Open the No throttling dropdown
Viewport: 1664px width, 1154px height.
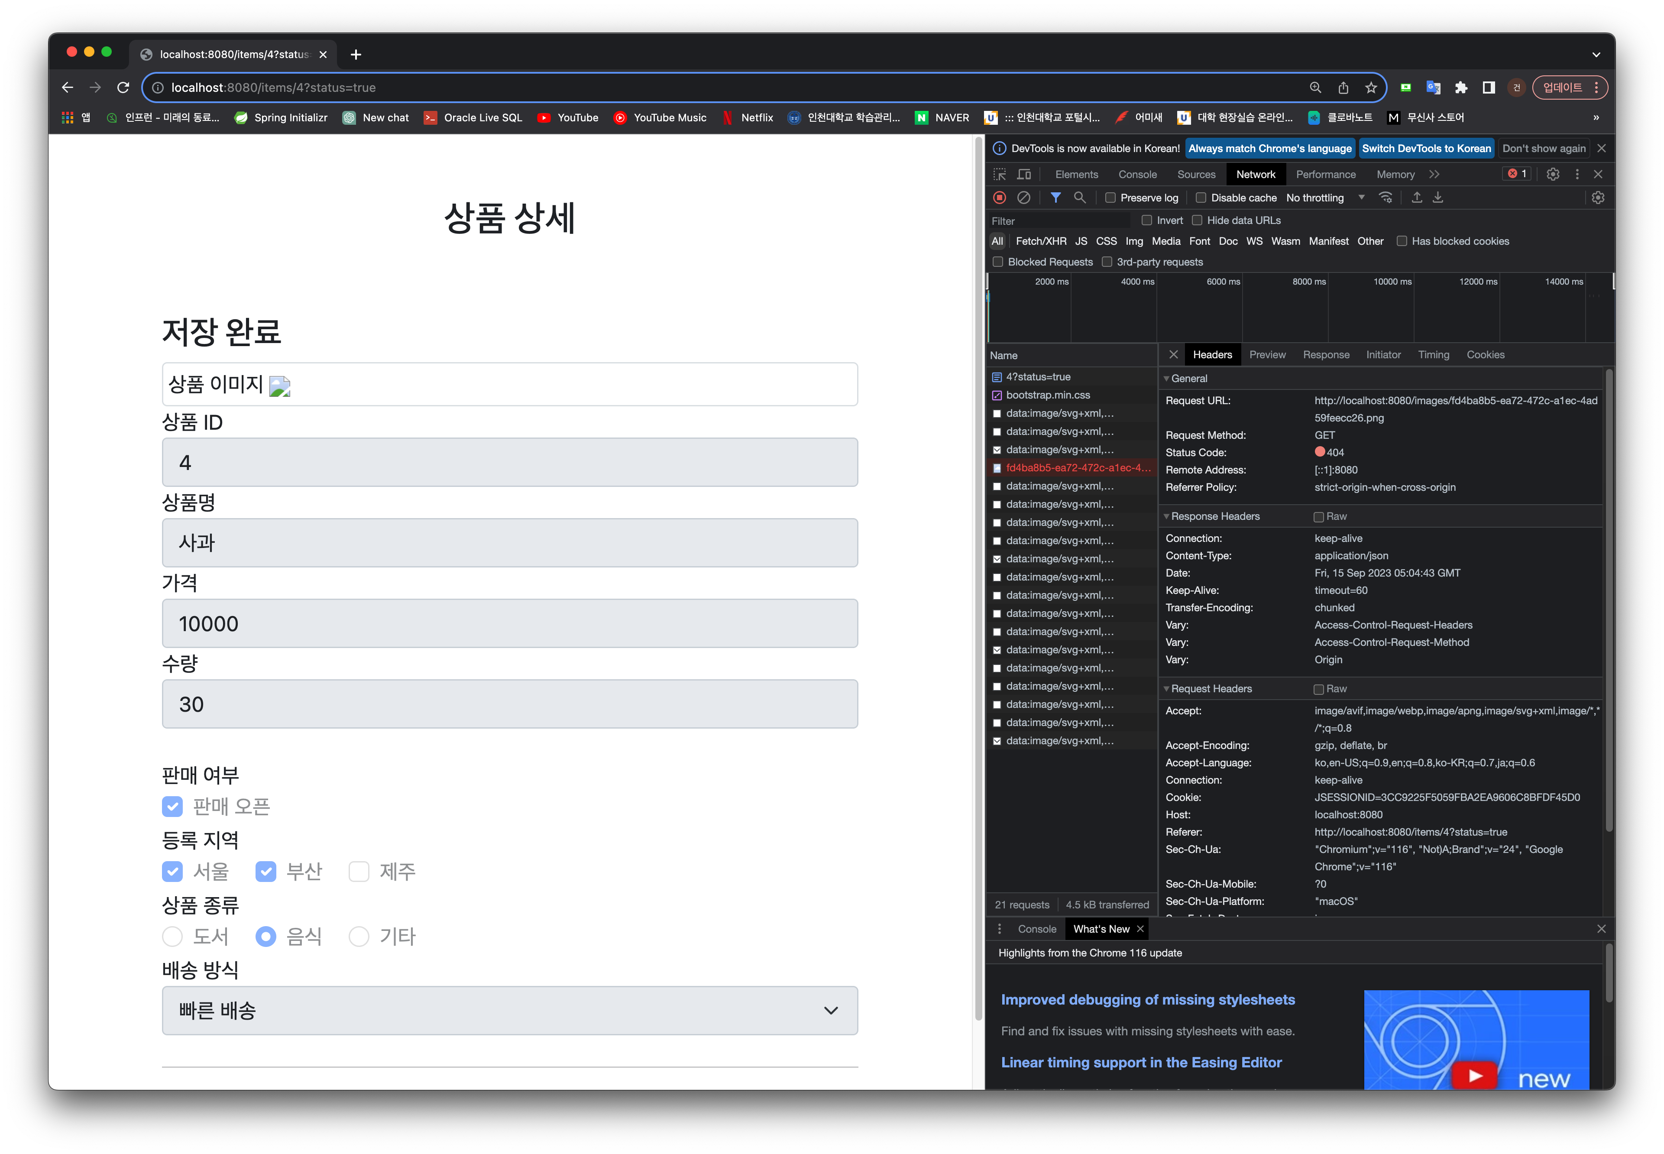tap(1325, 198)
